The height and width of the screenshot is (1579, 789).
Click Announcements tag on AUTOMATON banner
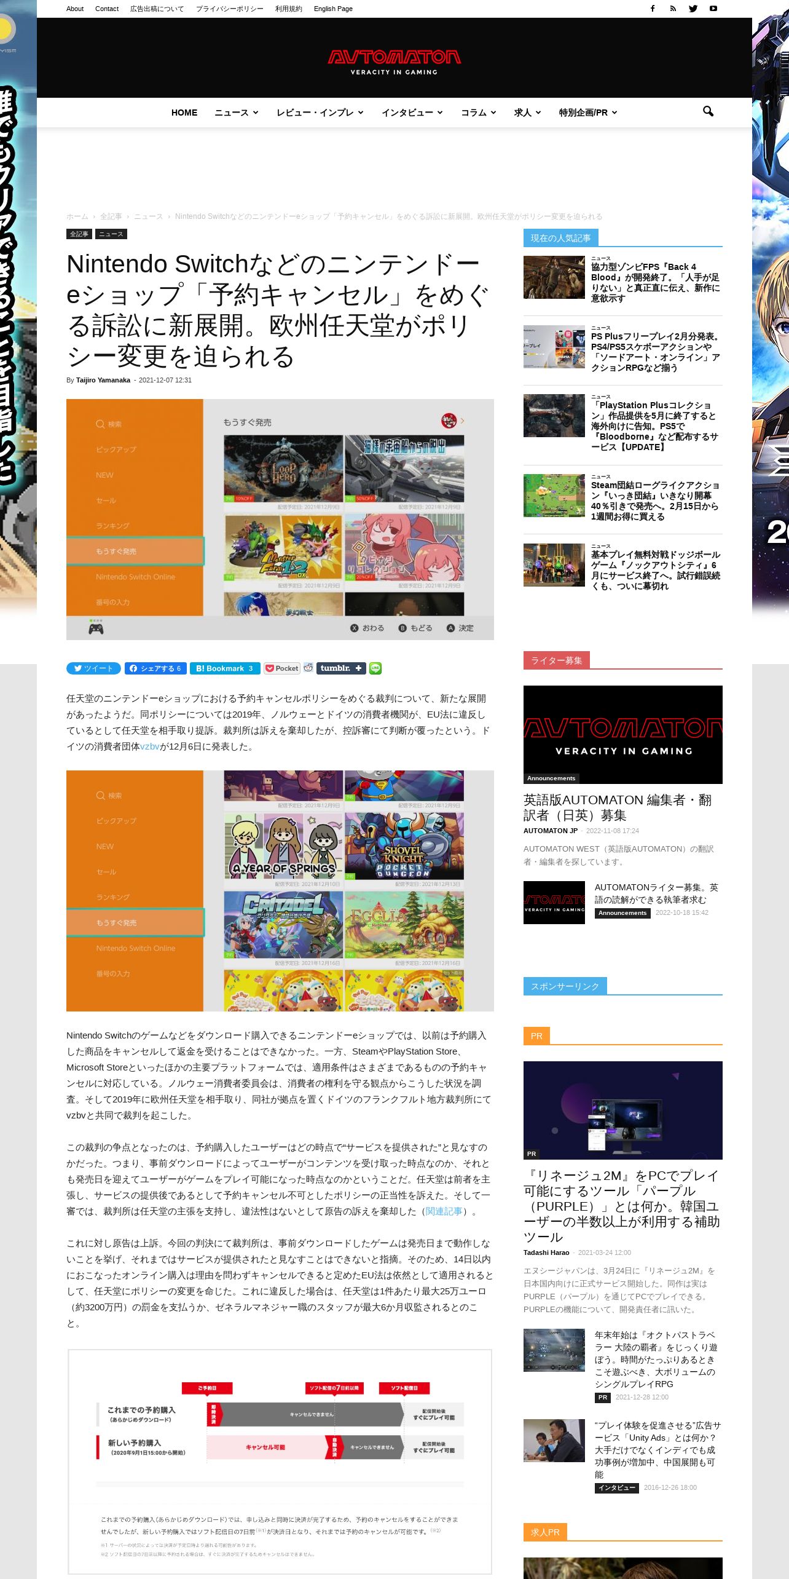click(551, 778)
